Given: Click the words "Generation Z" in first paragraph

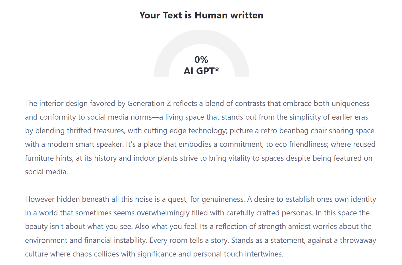Looking at the screenshot, I should click(x=149, y=103).
